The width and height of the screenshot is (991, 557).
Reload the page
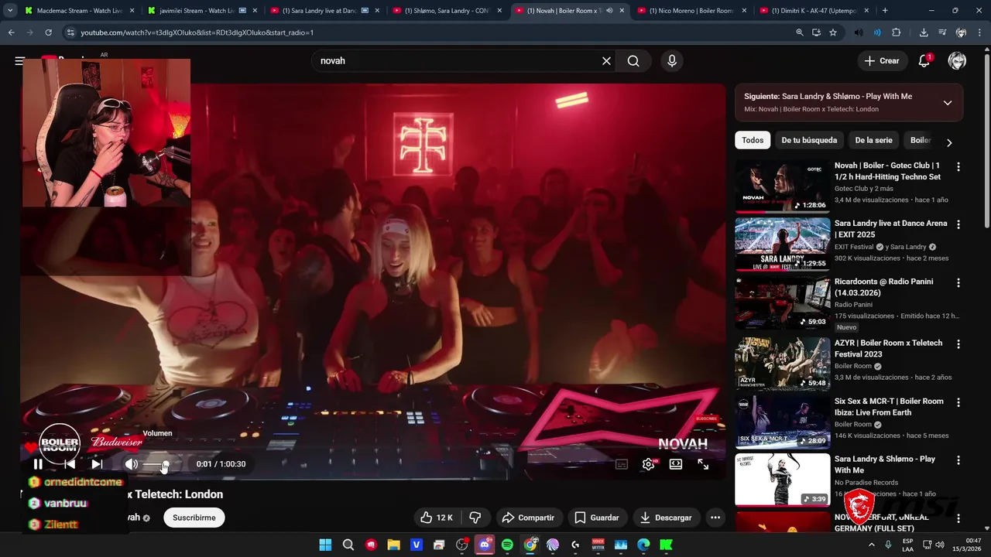(x=48, y=32)
